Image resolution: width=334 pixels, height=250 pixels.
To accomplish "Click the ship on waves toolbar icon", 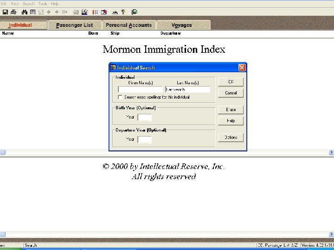I will click(x=84, y=12).
